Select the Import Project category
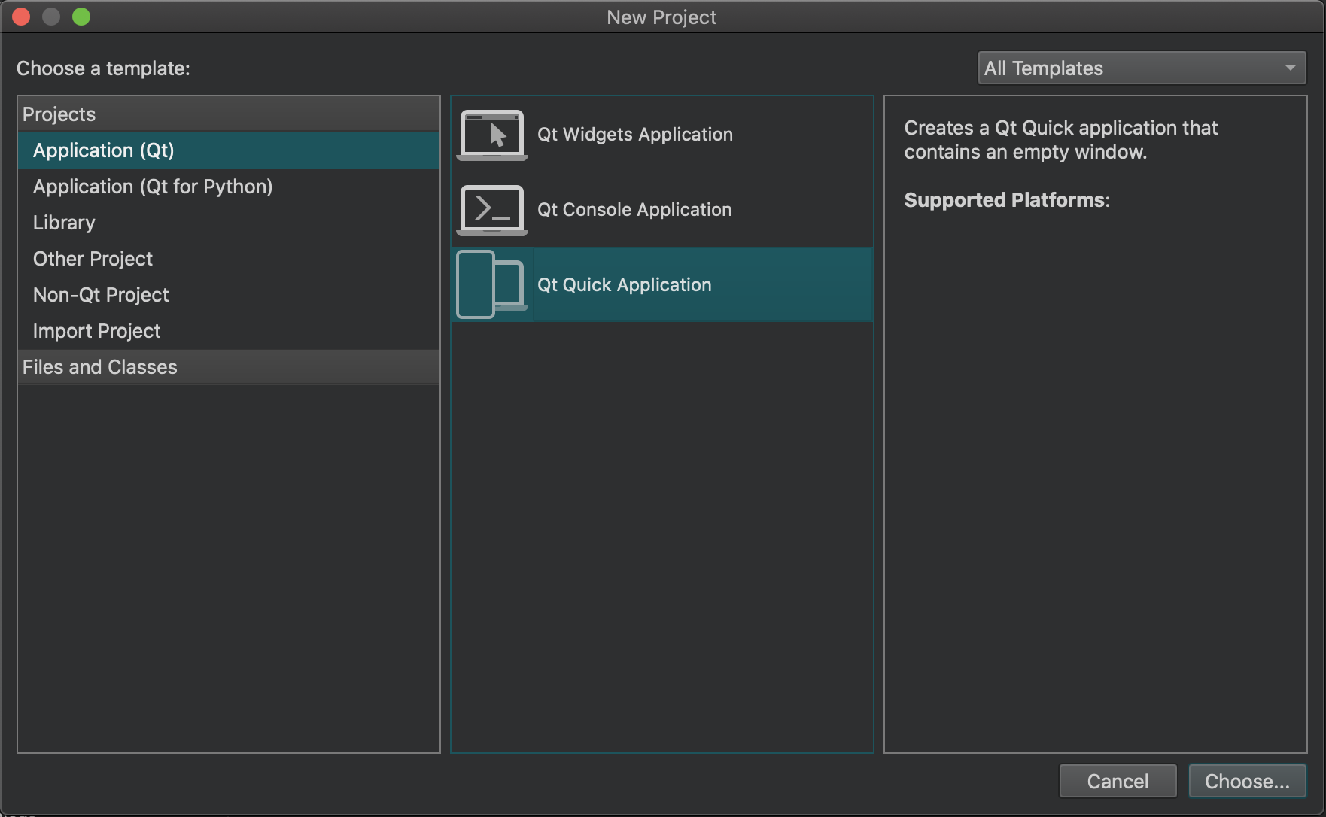The image size is (1326, 817). (229, 331)
